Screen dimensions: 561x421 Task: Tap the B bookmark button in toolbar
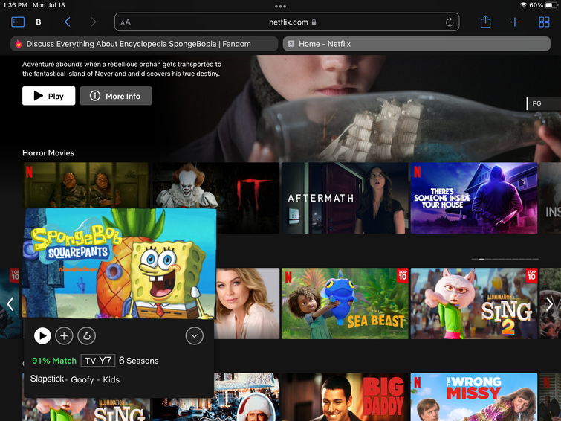pos(39,22)
